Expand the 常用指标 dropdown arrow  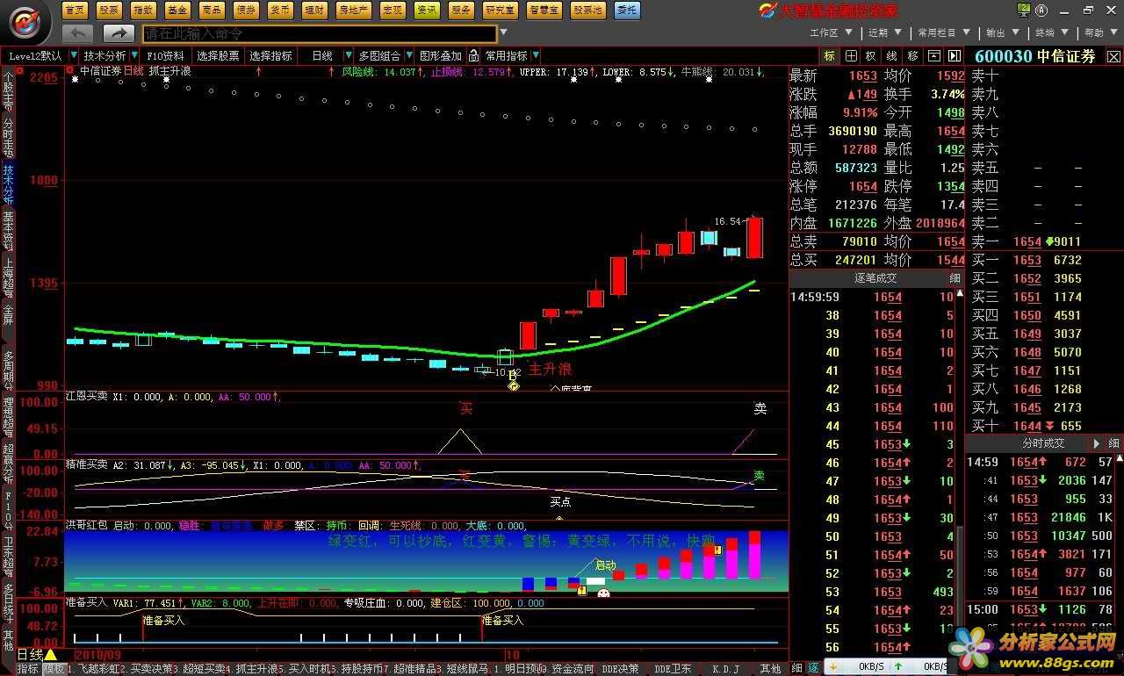[535, 55]
